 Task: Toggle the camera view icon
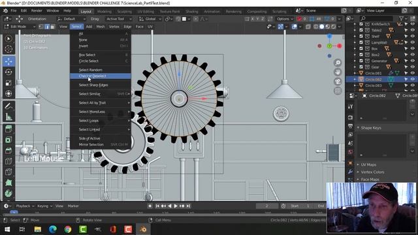click(338, 82)
